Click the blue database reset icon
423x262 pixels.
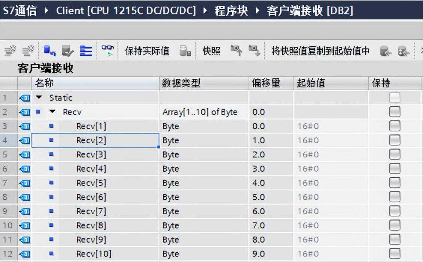[49, 51]
